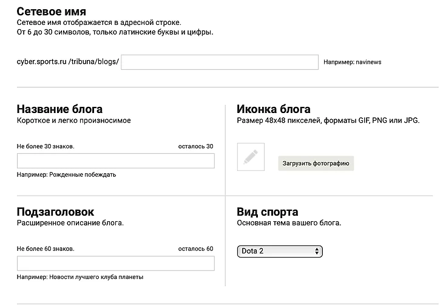Click the Название блога heading

[x=59, y=109]
